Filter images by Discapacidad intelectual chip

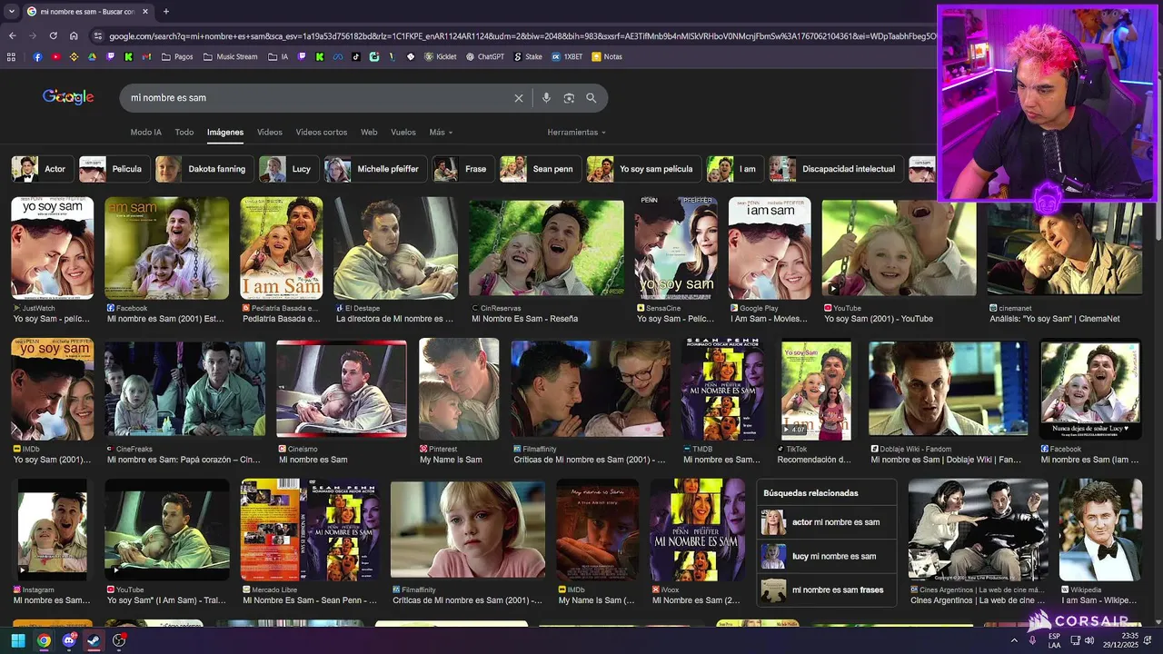(x=835, y=169)
